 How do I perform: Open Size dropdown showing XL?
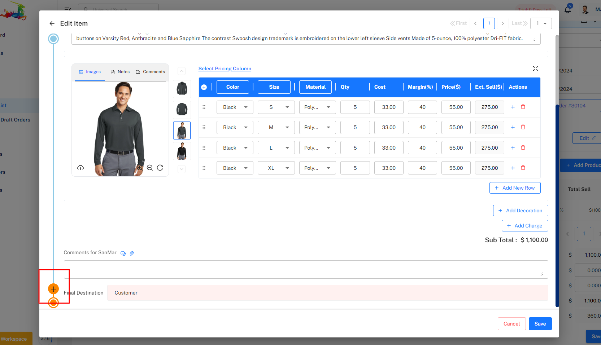click(276, 168)
